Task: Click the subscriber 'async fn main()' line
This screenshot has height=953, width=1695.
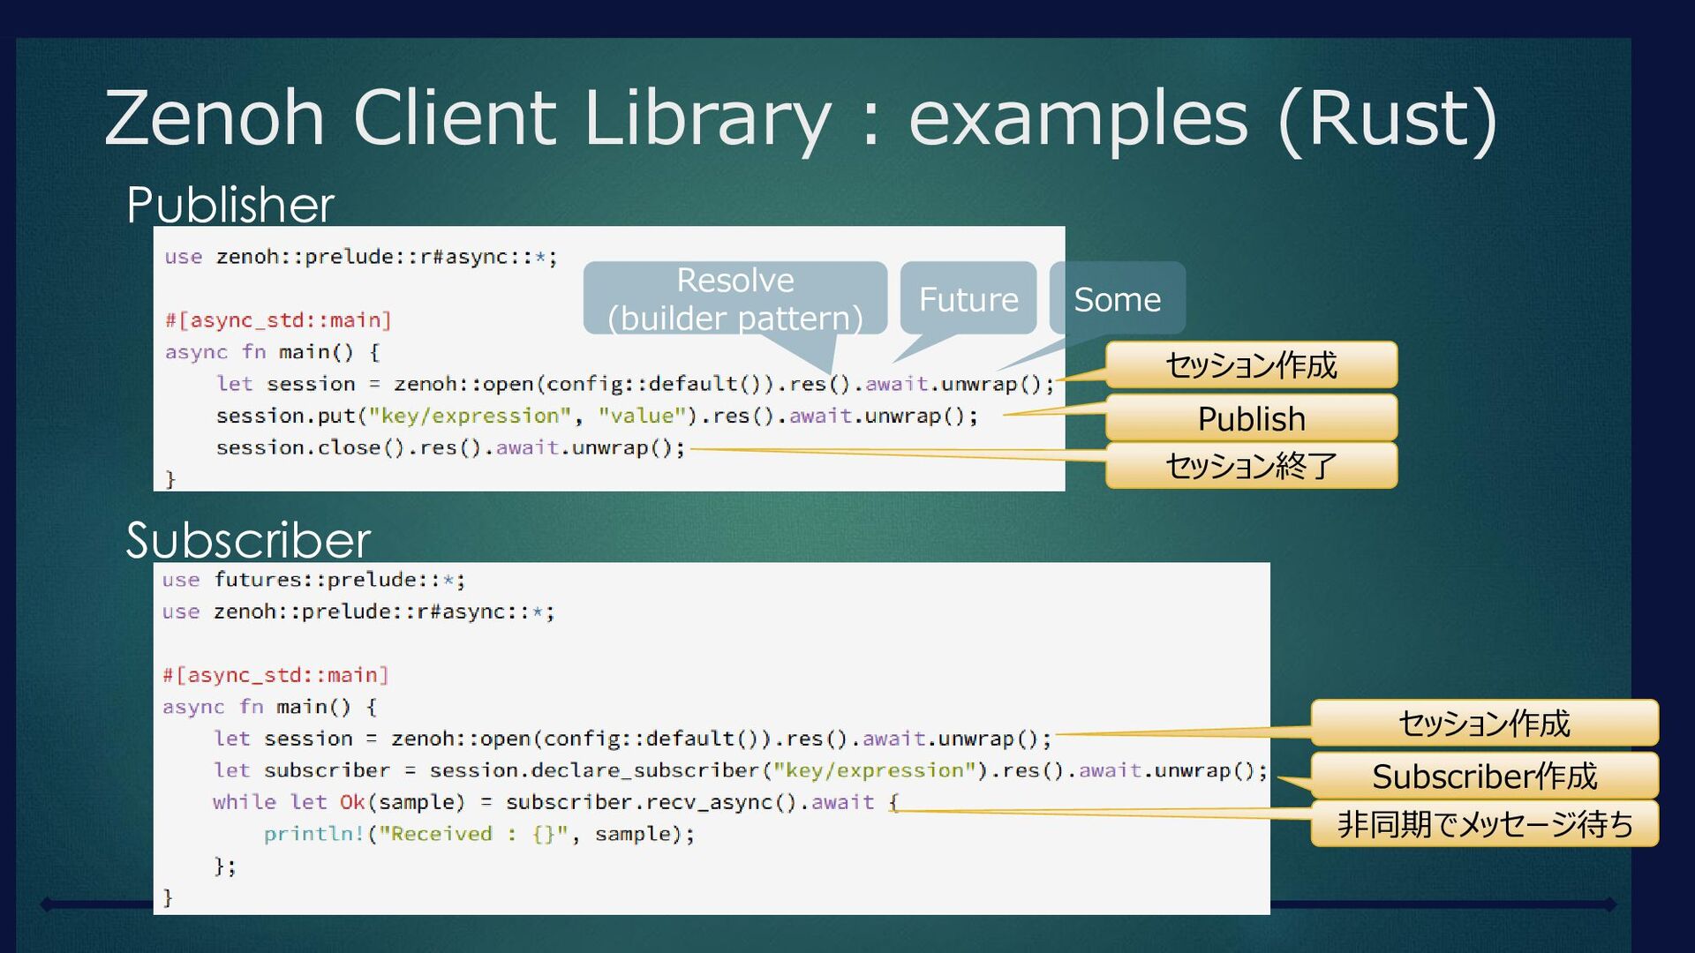Action: 269,707
